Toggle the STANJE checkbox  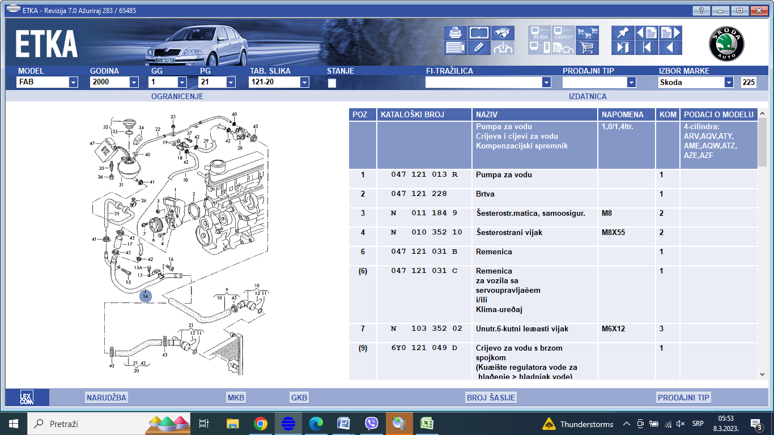point(332,83)
